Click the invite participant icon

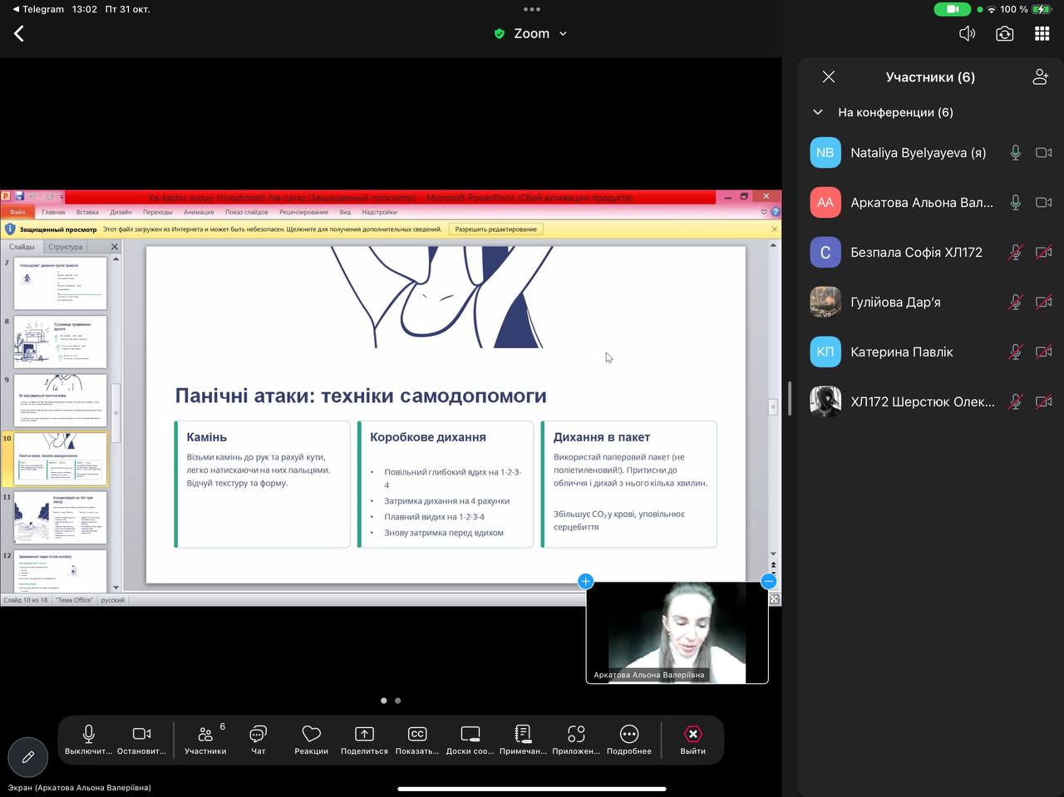[1040, 77]
